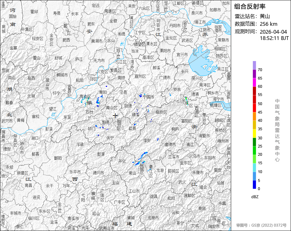
Task: Click the map approval number GS京 (2022) 0372号
Action: (269, 225)
